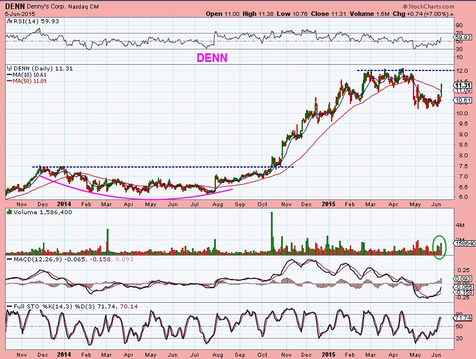Click the 11.31 last price axis tag
Viewport: 476px width, 359px height.
tap(464, 85)
